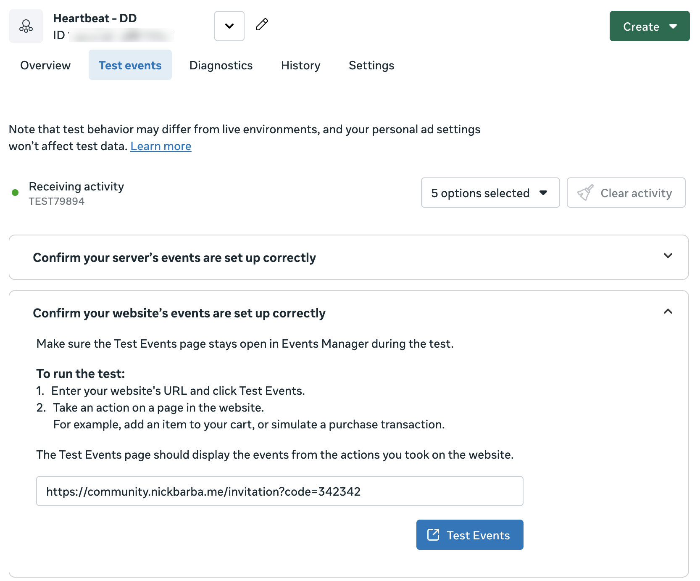Click the blurred dataset ID value
The image size is (700, 581).
[122, 35]
